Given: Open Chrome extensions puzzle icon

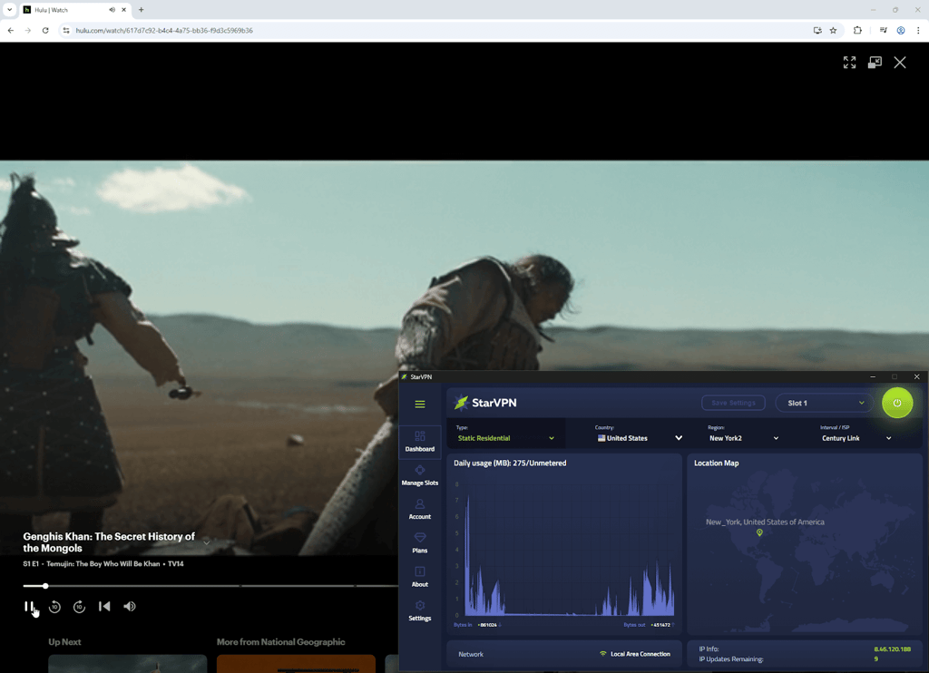Looking at the screenshot, I should coord(857,30).
